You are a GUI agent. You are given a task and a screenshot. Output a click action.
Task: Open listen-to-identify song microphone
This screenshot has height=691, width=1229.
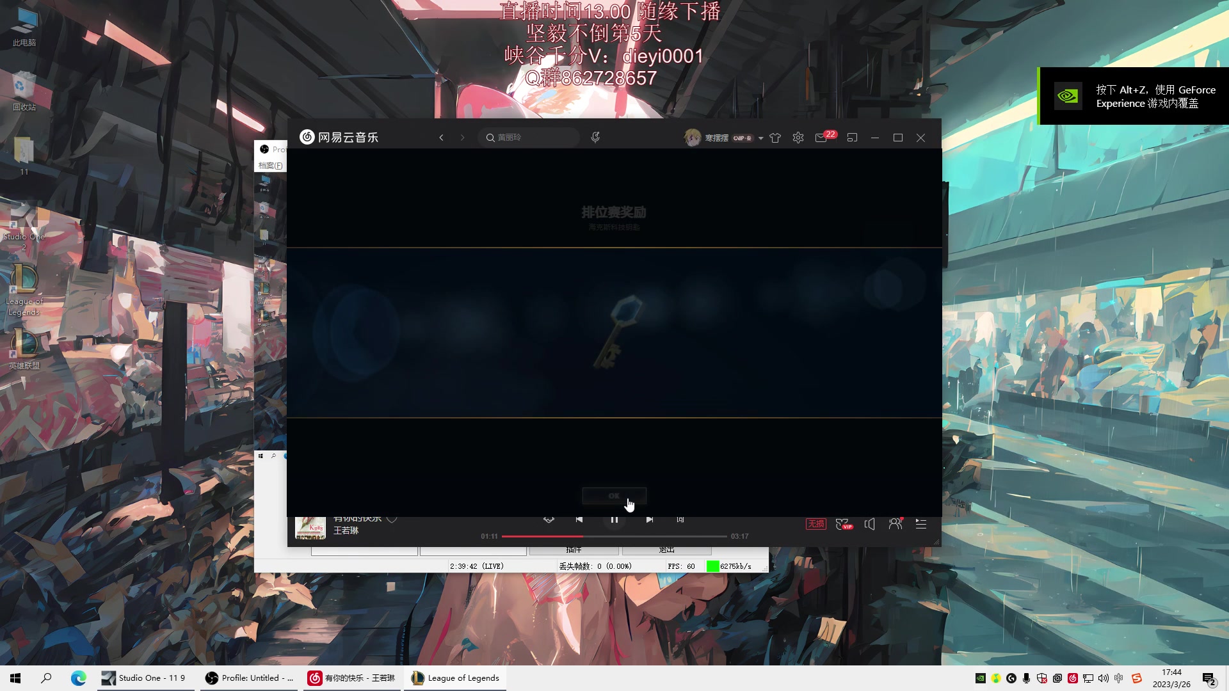[x=595, y=137]
